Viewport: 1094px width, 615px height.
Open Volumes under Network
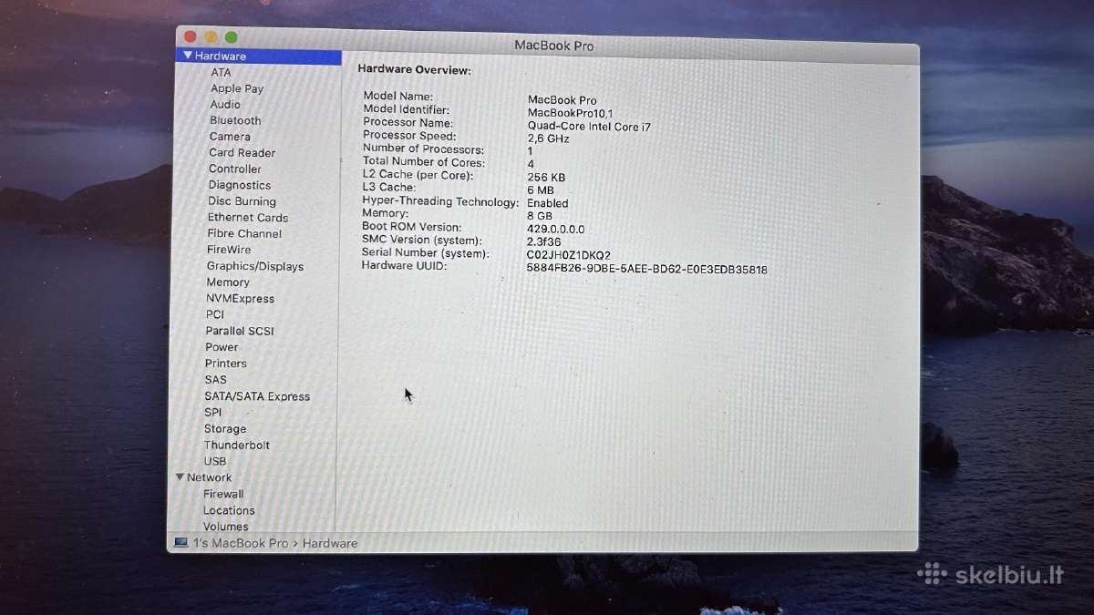tap(226, 527)
